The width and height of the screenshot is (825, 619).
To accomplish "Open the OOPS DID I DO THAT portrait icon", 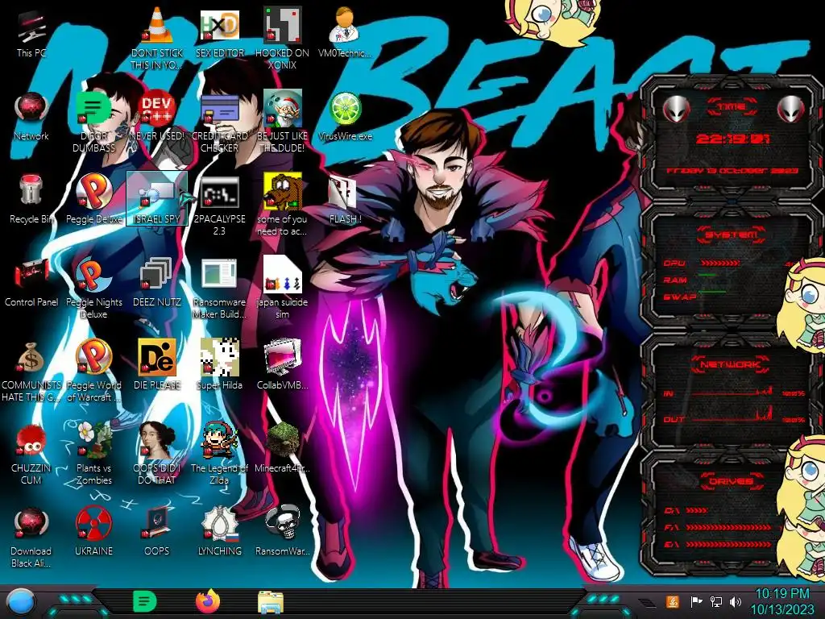I will 157,454.
